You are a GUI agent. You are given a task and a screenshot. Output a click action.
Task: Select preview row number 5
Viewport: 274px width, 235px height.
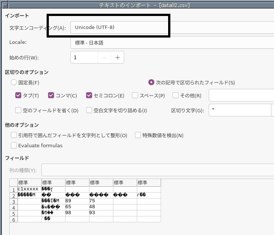click(14, 213)
